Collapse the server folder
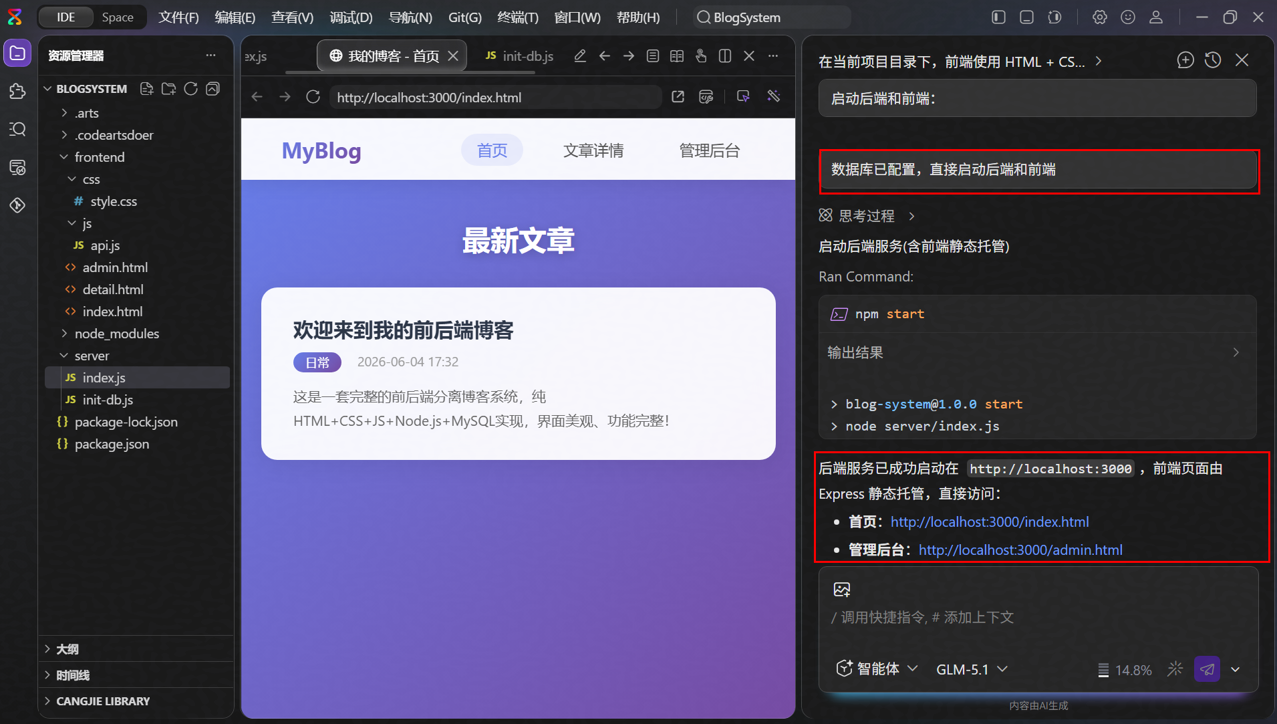The width and height of the screenshot is (1277, 724). [92, 356]
